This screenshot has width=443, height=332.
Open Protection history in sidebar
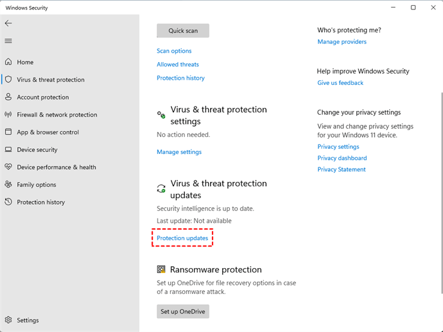41,202
